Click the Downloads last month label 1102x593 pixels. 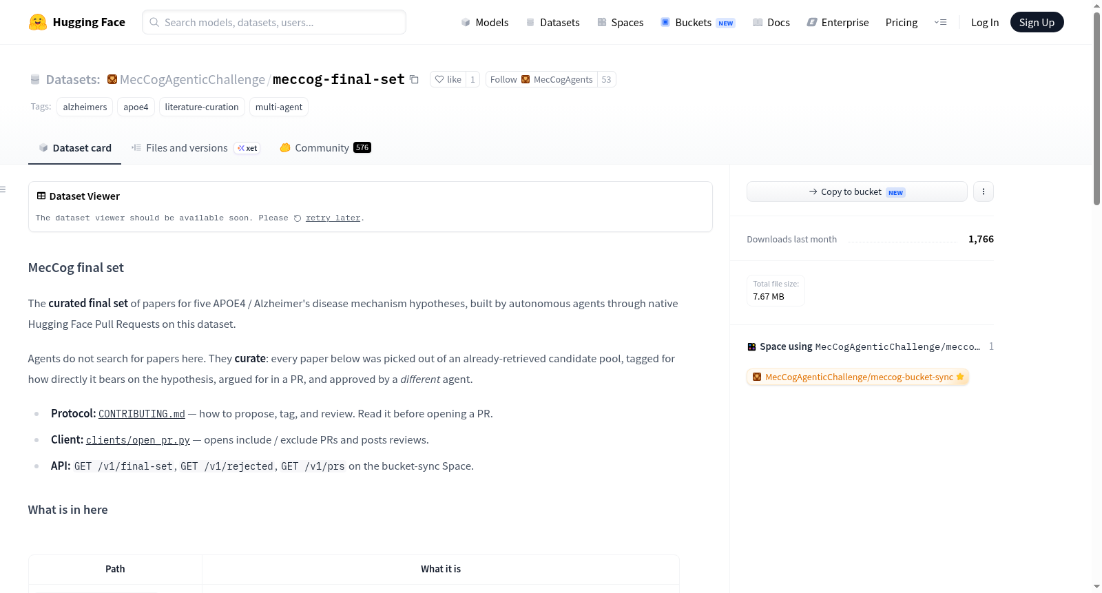[x=792, y=239]
